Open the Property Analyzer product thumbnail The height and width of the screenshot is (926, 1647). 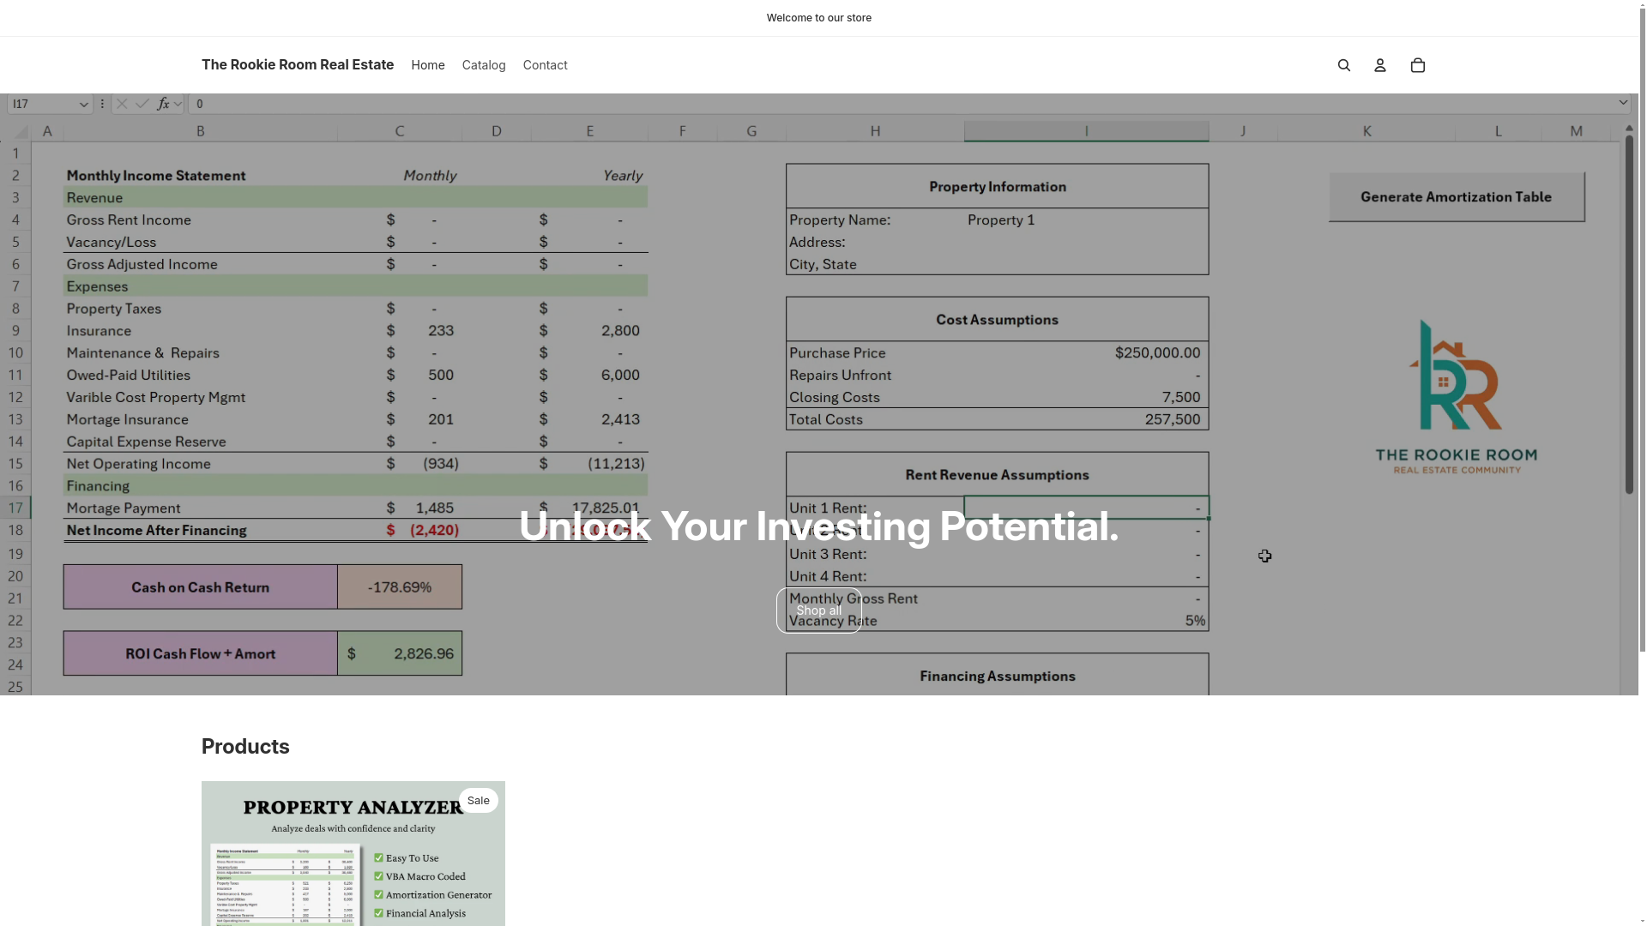[x=353, y=853]
